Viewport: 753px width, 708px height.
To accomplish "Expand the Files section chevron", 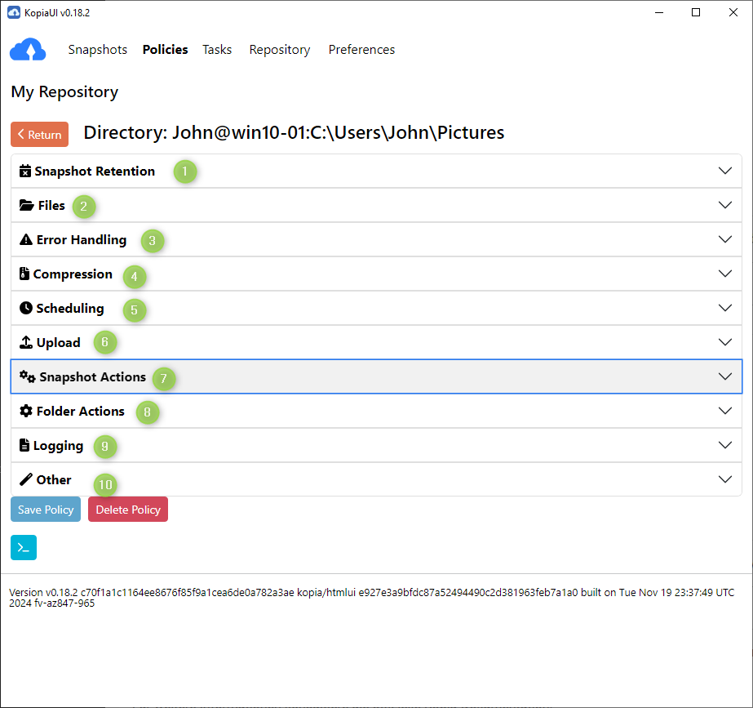I will point(725,205).
